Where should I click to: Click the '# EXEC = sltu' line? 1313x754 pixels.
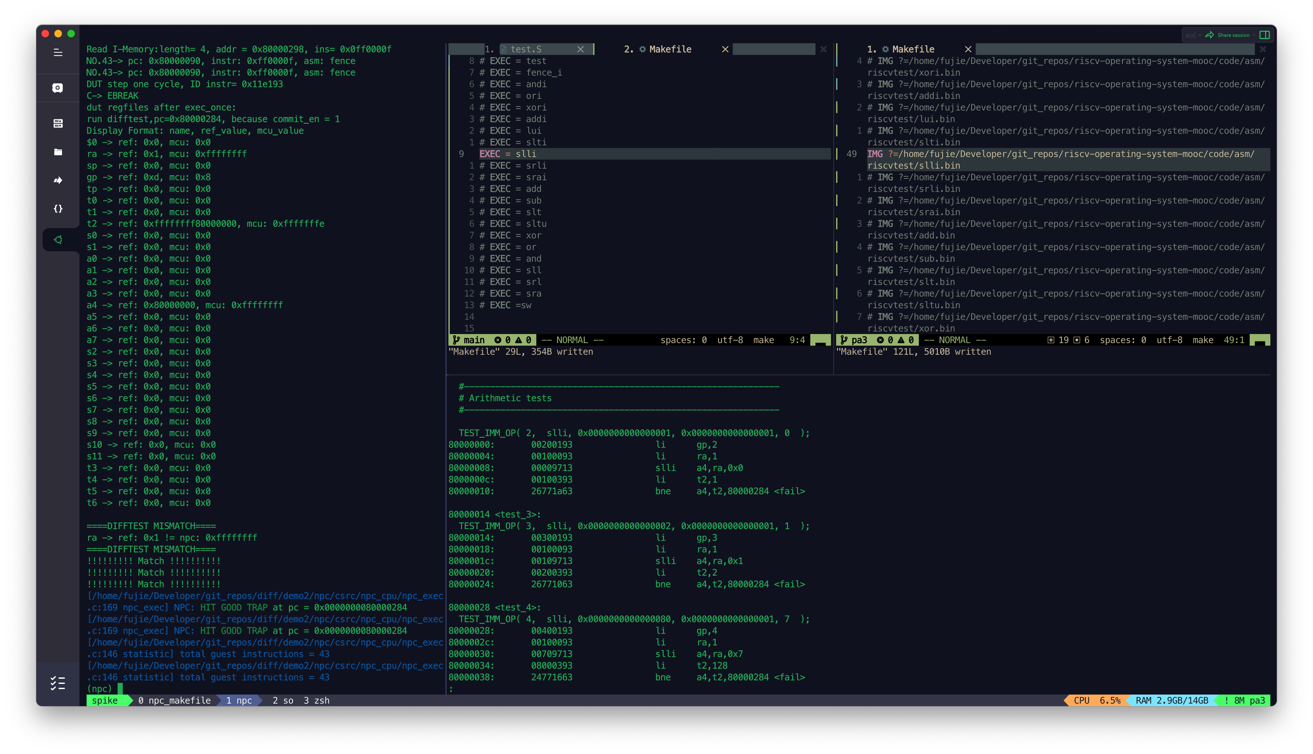tap(512, 224)
